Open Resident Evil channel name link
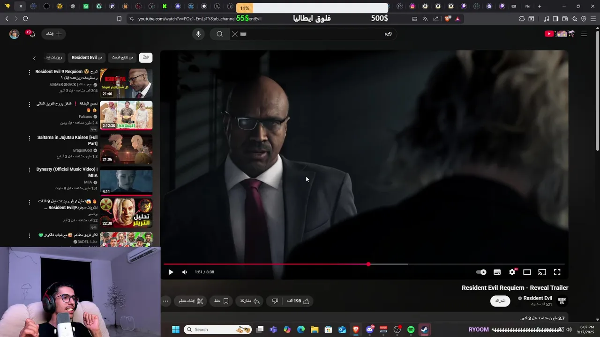600x337 pixels. [538, 298]
